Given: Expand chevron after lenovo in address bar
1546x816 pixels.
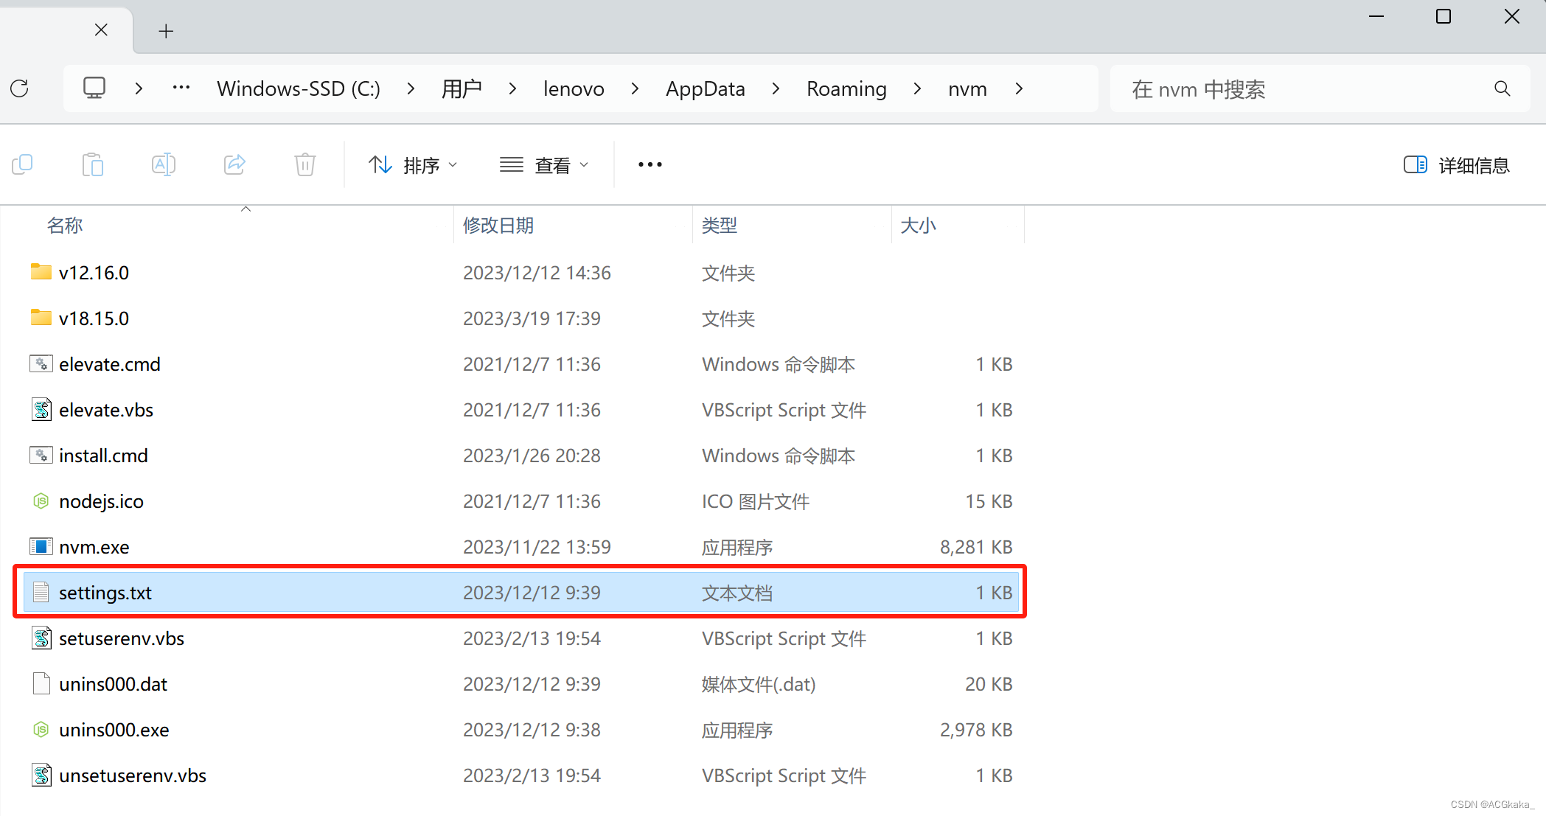Looking at the screenshot, I should point(635,88).
